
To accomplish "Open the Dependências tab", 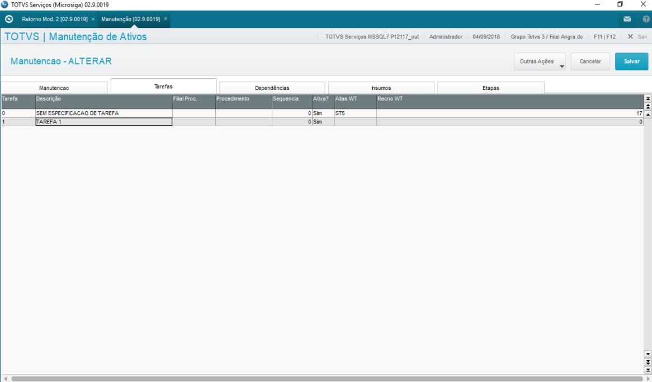I will [272, 88].
